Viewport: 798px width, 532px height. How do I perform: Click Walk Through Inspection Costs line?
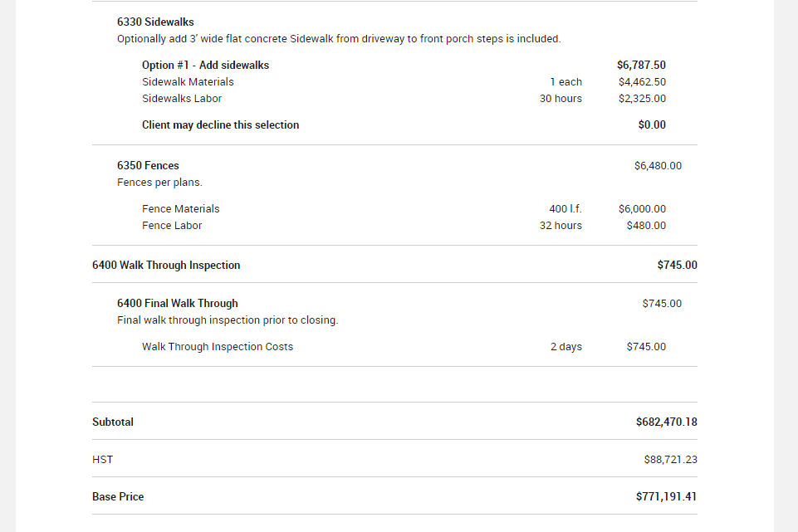(x=218, y=347)
